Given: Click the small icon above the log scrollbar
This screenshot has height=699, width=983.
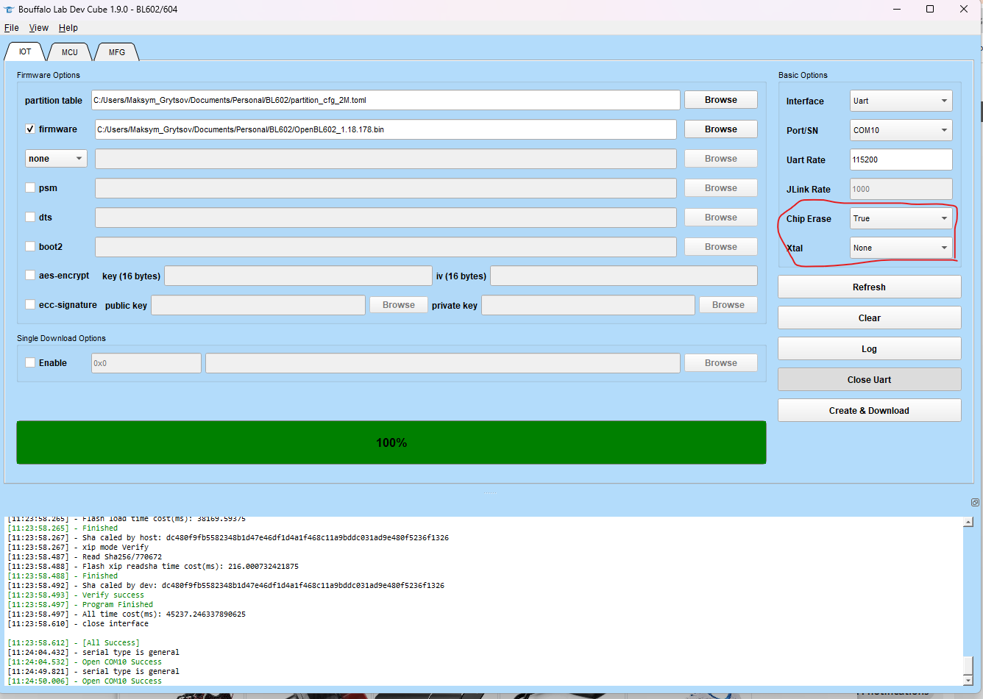Looking at the screenshot, I should [975, 503].
